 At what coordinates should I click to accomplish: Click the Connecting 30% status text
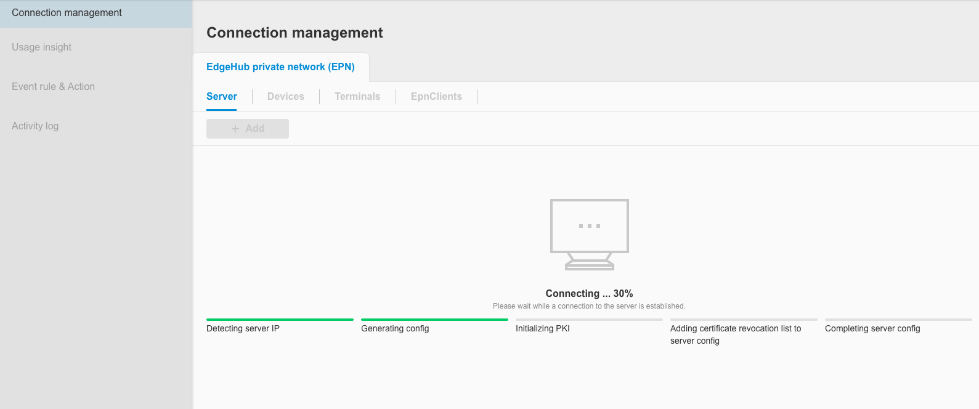[589, 293]
